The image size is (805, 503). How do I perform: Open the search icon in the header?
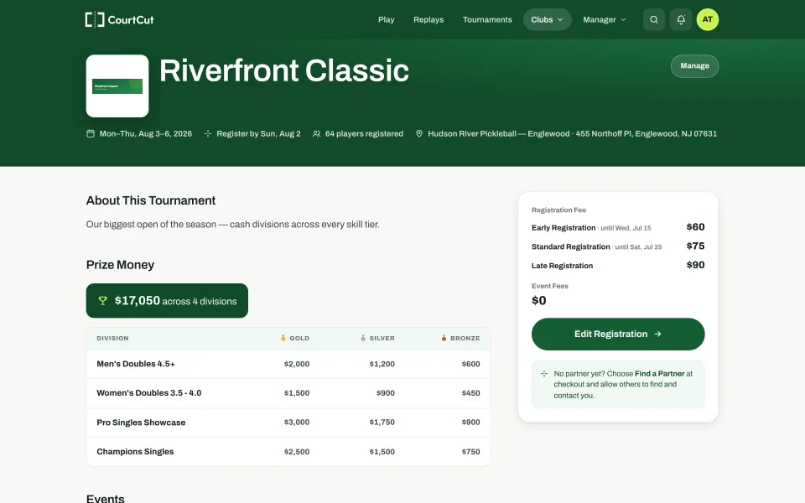[x=653, y=19]
